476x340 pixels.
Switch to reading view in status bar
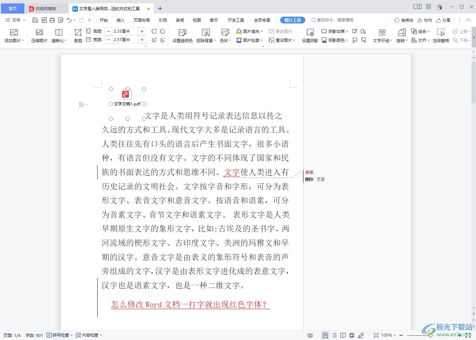point(343,335)
